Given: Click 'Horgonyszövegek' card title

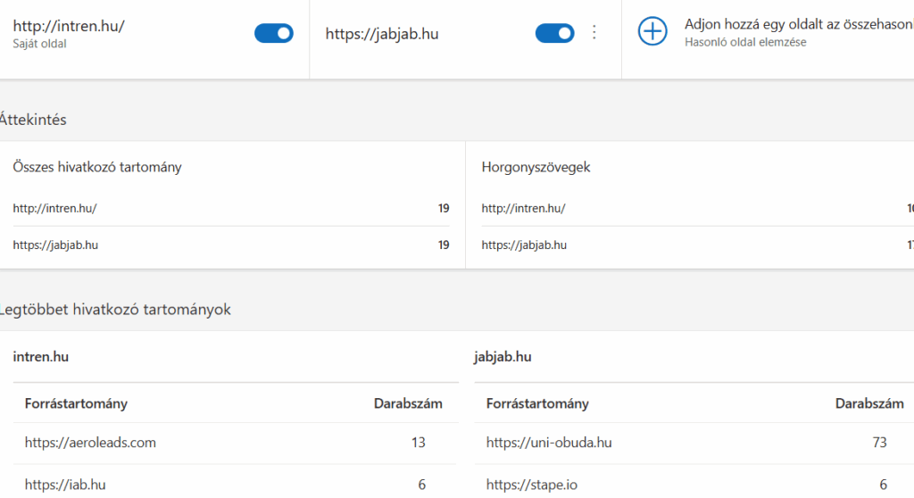Looking at the screenshot, I should coord(536,167).
